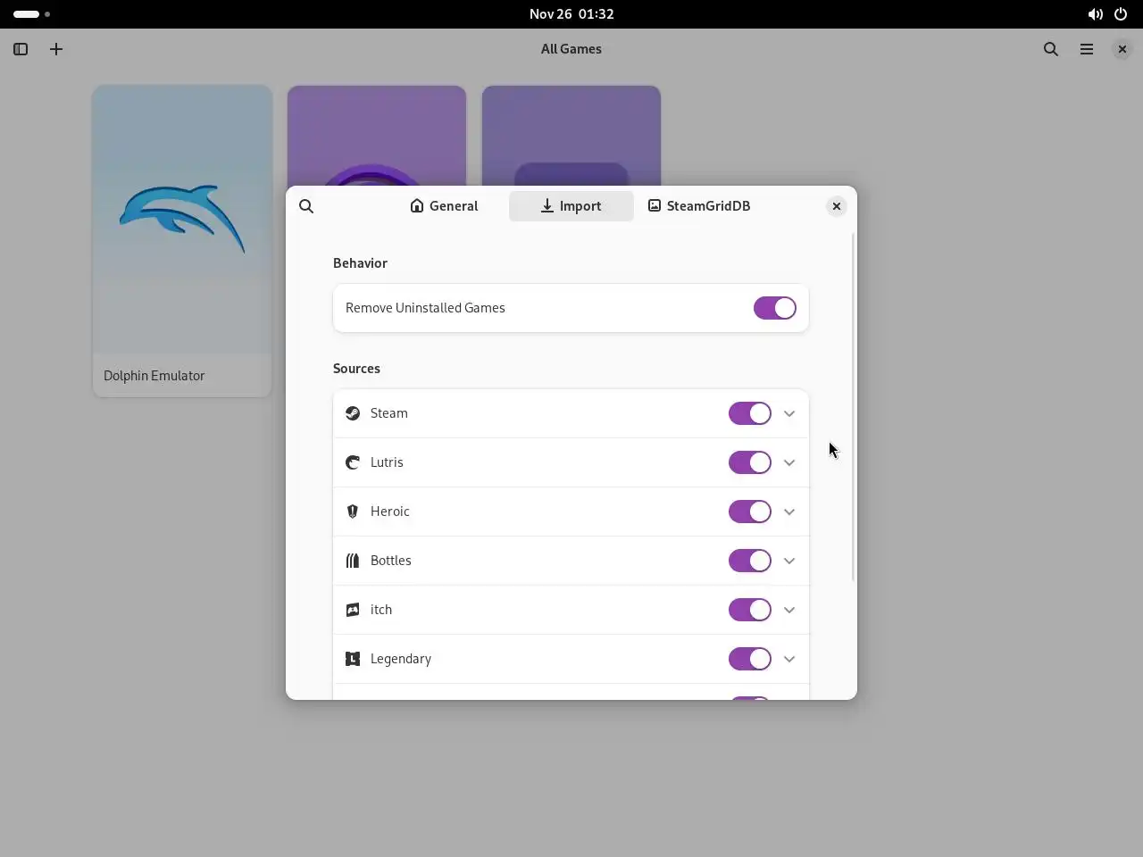Click the itch source icon
1143x857 pixels.
[x=353, y=610]
